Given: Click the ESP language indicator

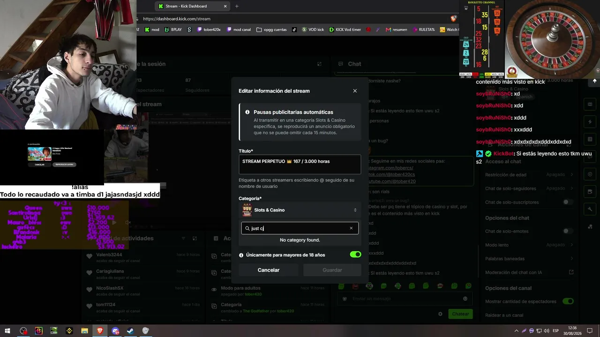Looking at the screenshot, I should point(555,331).
